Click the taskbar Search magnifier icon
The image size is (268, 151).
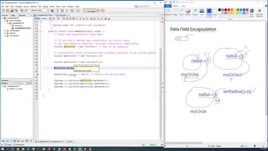point(8,149)
